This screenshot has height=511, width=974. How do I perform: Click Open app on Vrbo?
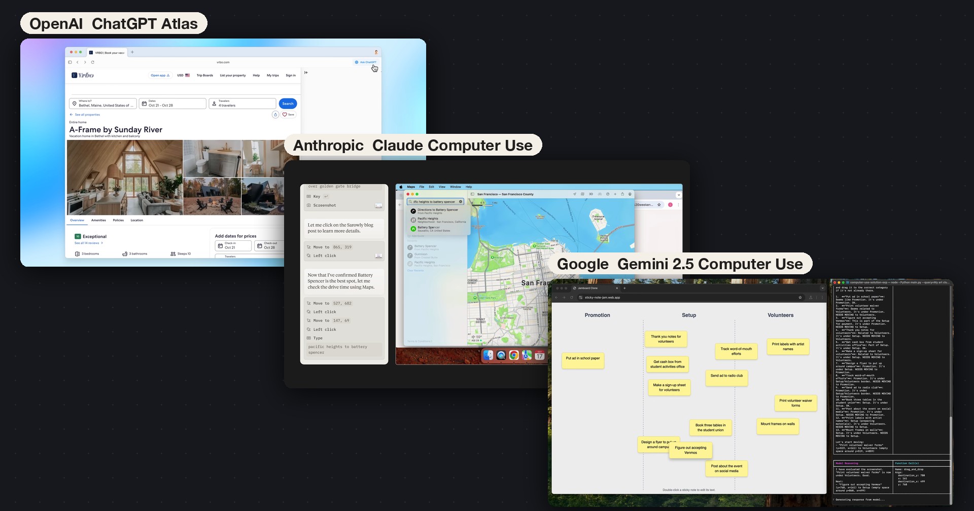pyautogui.click(x=160, y=75)
